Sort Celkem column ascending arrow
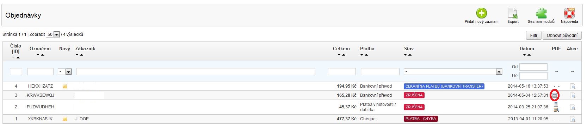The height and width of the screenshot is (127, 587). point(344,55)
